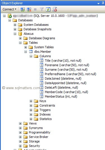The image size is (105, 150).
Task: Expand the Triggers folder
Action: (x=31, y=110)
